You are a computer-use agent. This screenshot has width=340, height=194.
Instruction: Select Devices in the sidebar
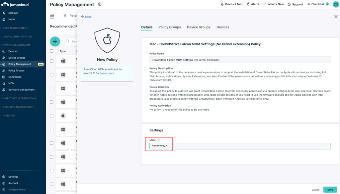pos(14,51)
